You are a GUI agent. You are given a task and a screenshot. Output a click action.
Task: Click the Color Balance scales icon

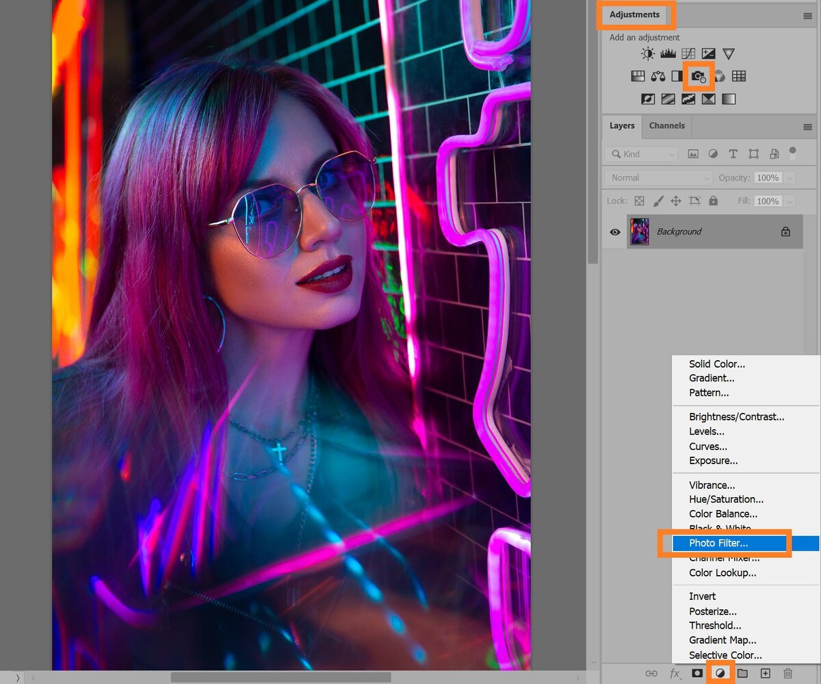(657, 76)
